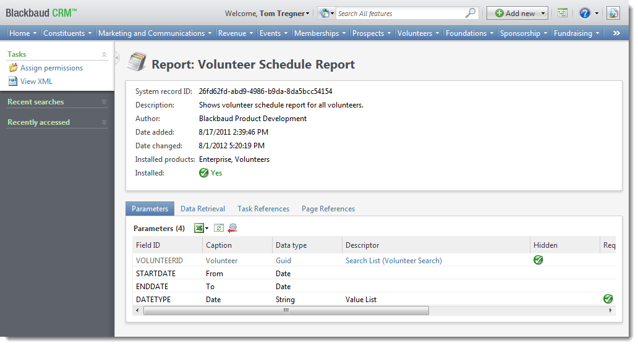Viewport: 638px width, 346px height.
Task: Export parameters list to Excel icon
Action: (x=198, y=228)
